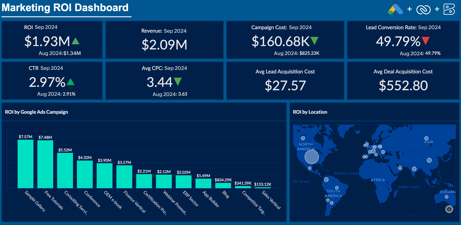
Task: Select the Blog bar labeled $834.29K
Action: [223, 185]
